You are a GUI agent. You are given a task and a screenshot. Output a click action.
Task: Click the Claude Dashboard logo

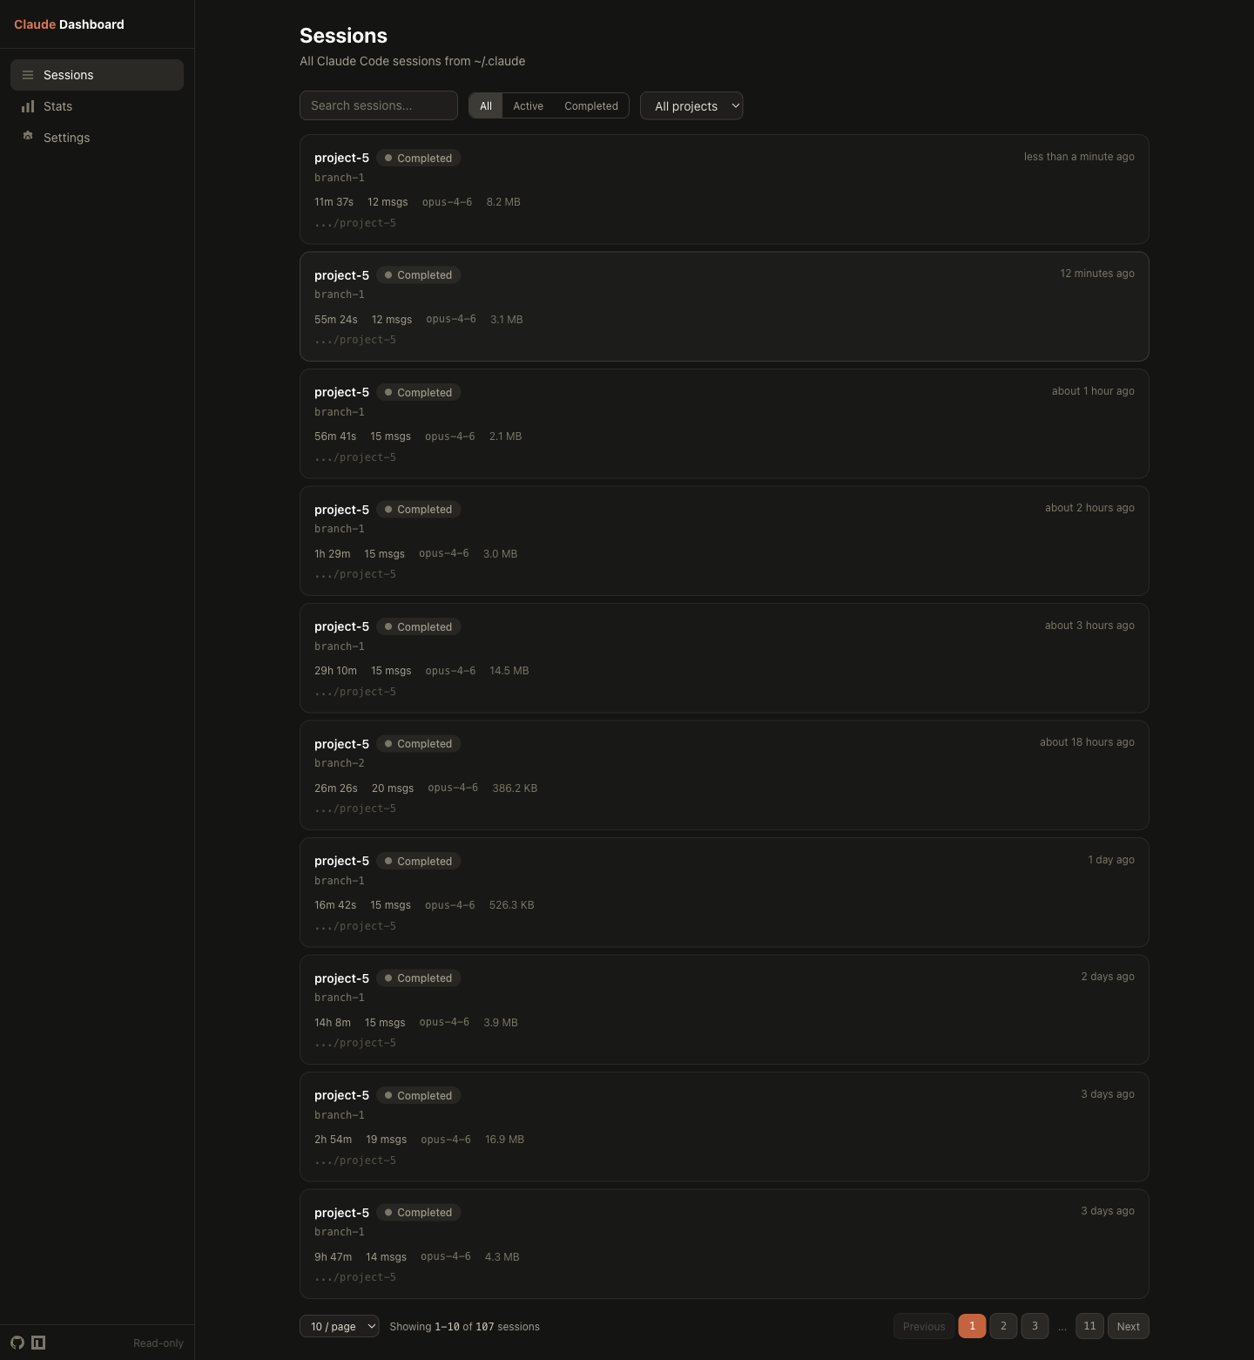coord(69,24)
